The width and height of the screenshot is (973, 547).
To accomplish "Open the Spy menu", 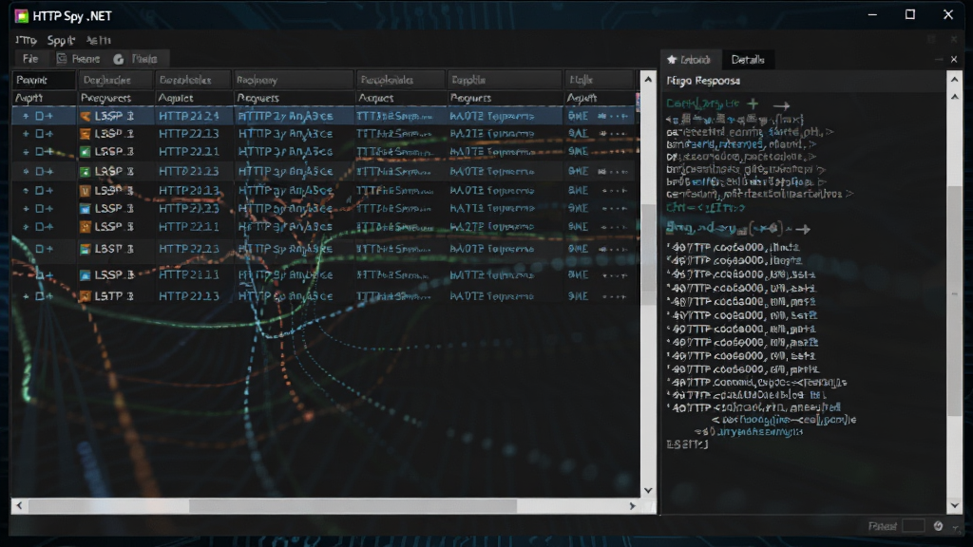I will [x=61, y=40].
